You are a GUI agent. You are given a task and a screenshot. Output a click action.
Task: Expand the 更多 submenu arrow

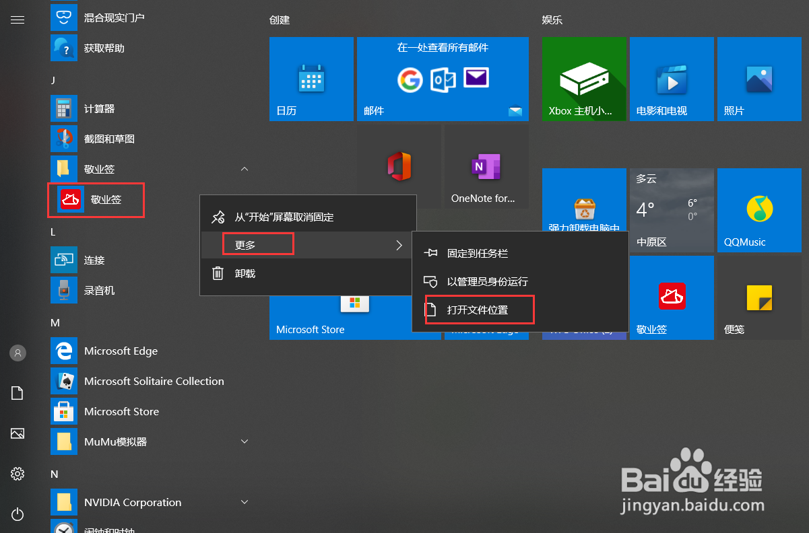(x=399, y=245)
